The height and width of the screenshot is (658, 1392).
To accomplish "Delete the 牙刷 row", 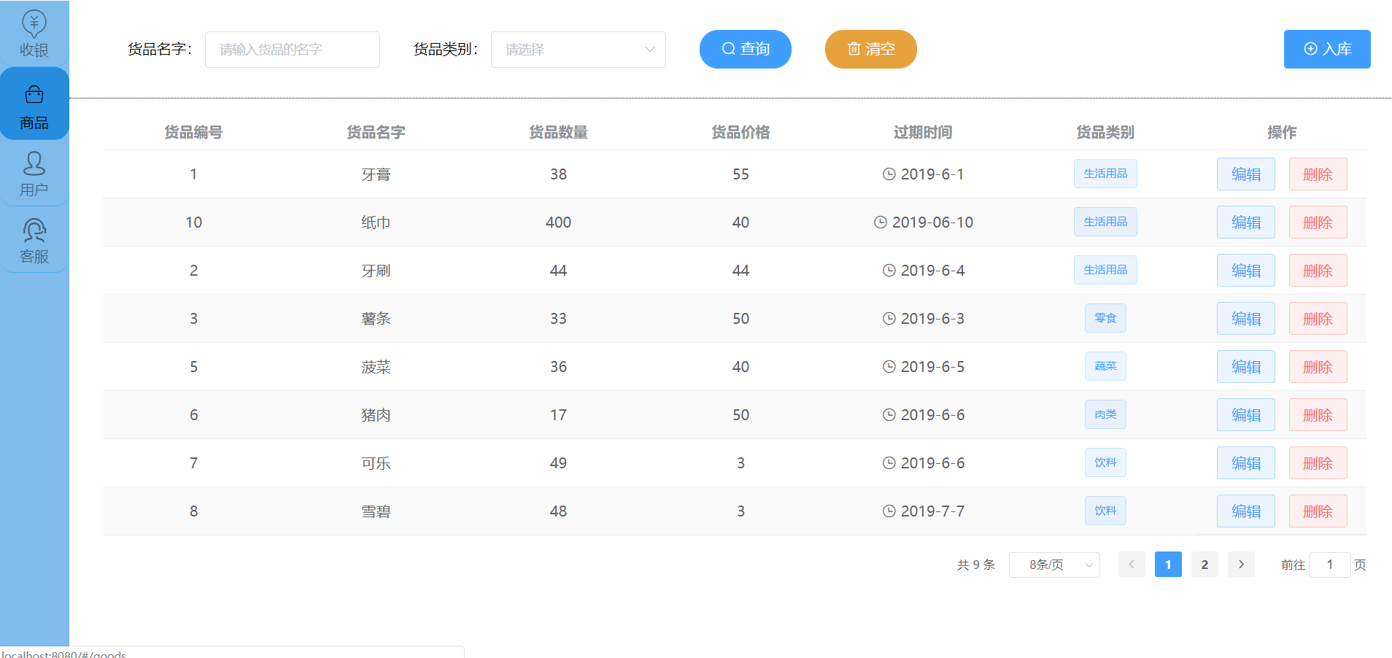I will tap(1318, 271).
